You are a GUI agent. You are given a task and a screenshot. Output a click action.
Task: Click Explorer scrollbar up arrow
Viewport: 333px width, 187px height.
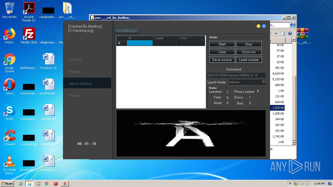(294, 40)
